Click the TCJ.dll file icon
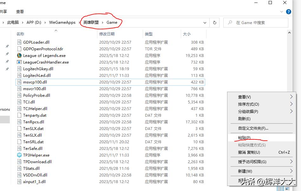The width and height of the screenshot is (301, 191). (19, 102)
